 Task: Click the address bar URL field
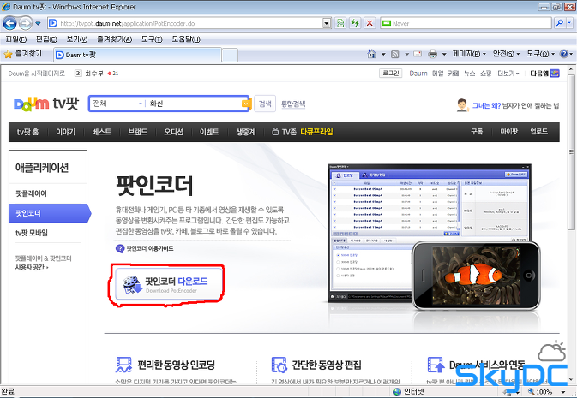[186, 23]
